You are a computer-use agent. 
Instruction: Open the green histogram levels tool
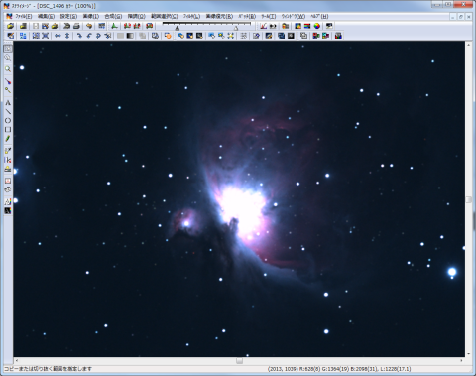(x=114, y=26)
